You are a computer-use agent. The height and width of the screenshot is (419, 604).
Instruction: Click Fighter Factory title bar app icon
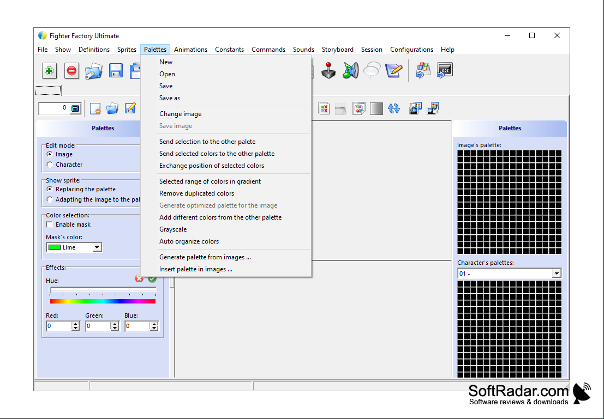tap(43, 36)
